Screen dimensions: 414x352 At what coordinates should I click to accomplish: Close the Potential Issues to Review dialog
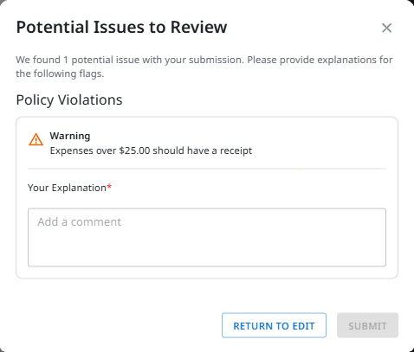386,28
